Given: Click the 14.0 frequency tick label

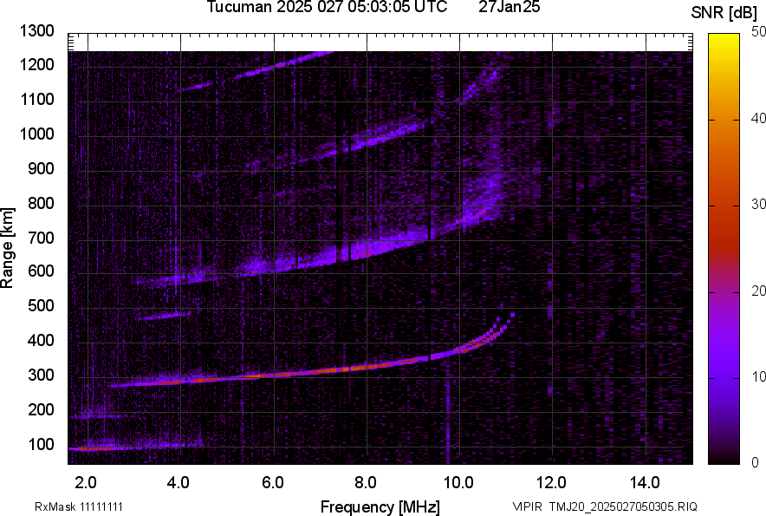Looking at the screenshot, I should (644, 482).
